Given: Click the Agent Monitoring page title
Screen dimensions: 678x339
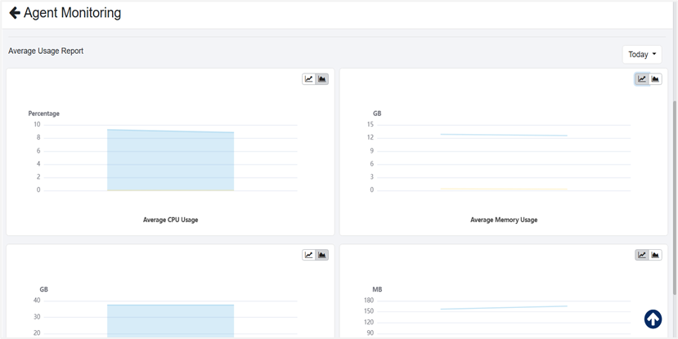Looking at the screenshot, I should point(72,13).
